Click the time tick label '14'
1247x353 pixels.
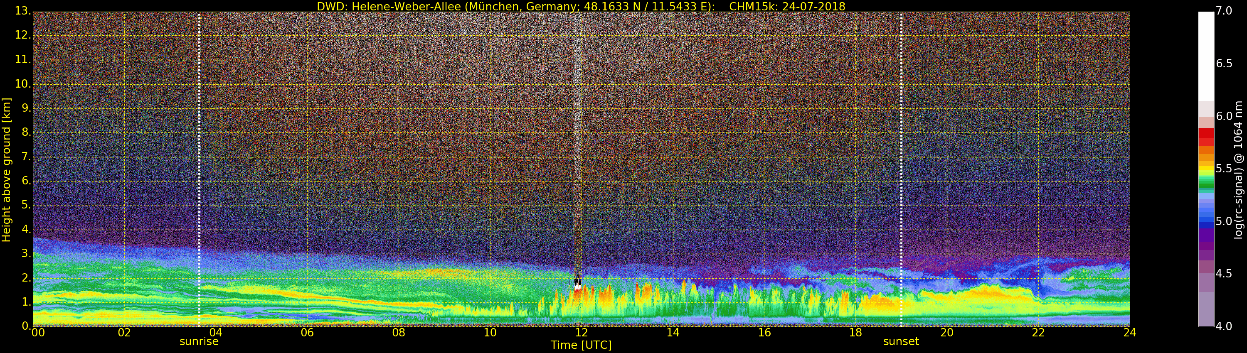pyautogui.click(x=673, y=333)
